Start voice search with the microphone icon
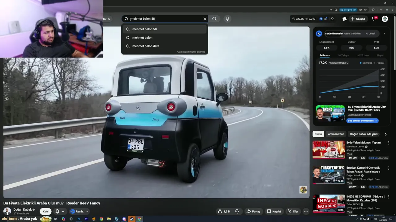The width and height of the screenshot is (396, 222). point(227,19)
